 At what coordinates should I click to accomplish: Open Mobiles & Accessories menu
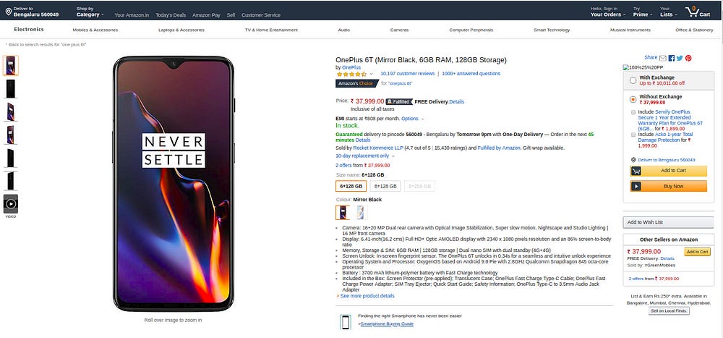[95, 30]
